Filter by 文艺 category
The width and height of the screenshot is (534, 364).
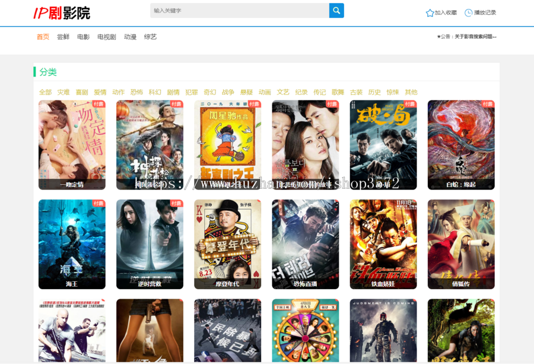tap(283, 92)
